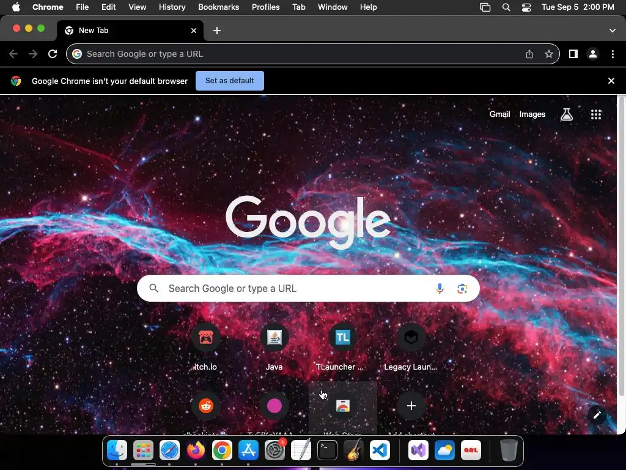Viewport: 626px width, 470px height.
Task: Open the profile avatar button
Action: 593,54
